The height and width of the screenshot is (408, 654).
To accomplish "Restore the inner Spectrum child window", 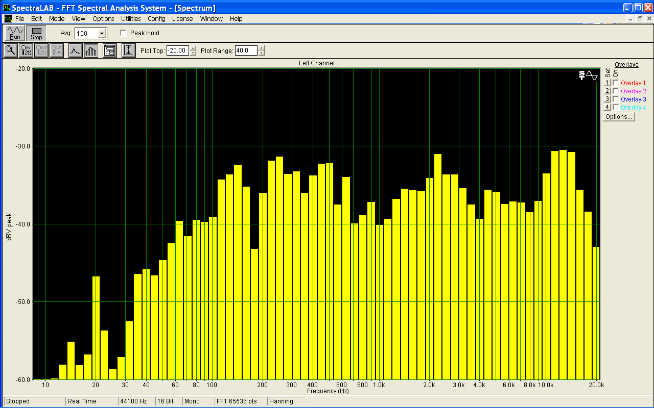I will (640, 18).
